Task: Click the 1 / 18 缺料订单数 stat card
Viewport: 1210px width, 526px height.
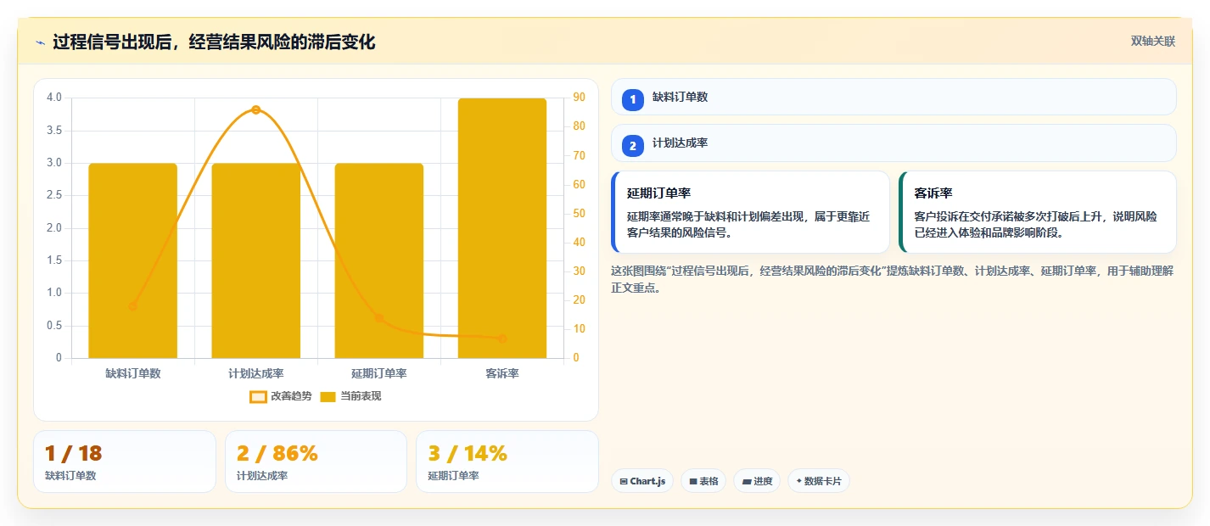Action: 125,462
